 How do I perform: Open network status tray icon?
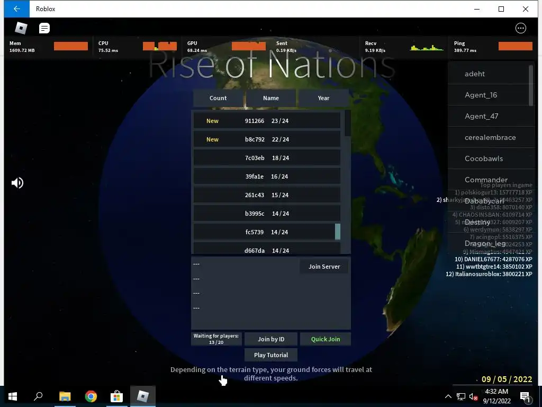(461, 396)
